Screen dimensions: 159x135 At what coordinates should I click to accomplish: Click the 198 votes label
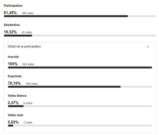[28, 13]
